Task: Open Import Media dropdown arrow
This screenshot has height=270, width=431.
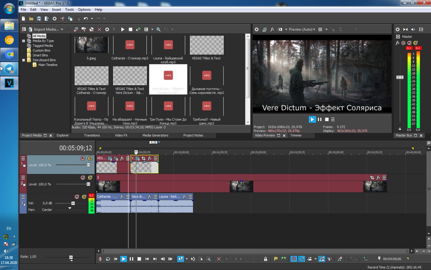Action: [62, 30]
